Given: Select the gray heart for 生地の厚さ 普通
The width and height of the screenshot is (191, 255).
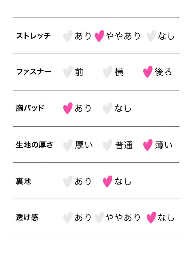Looking at the screenshot, I should click(107, 145).
